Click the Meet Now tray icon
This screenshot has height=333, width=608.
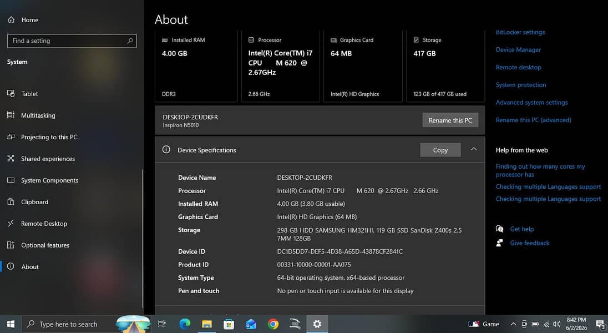point(524,324)
